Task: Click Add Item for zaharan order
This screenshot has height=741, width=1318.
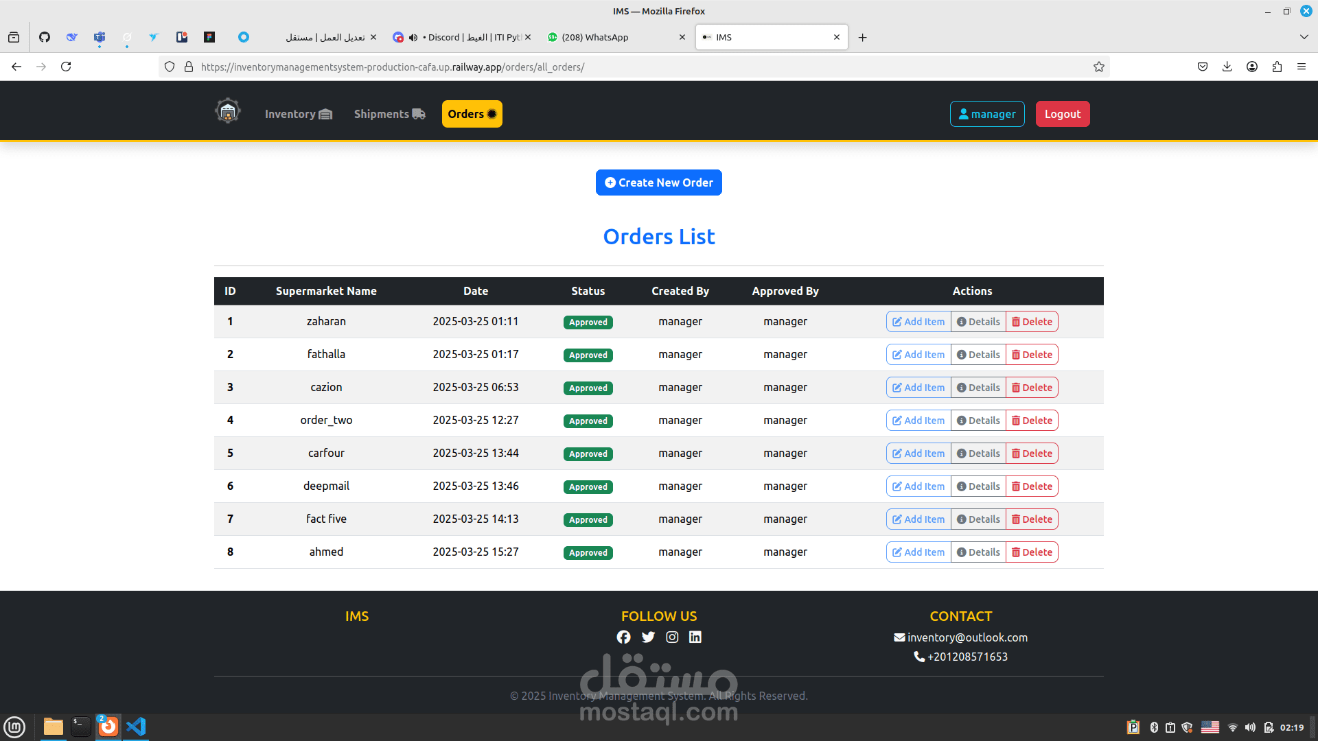Action: [x=918, y=322]
